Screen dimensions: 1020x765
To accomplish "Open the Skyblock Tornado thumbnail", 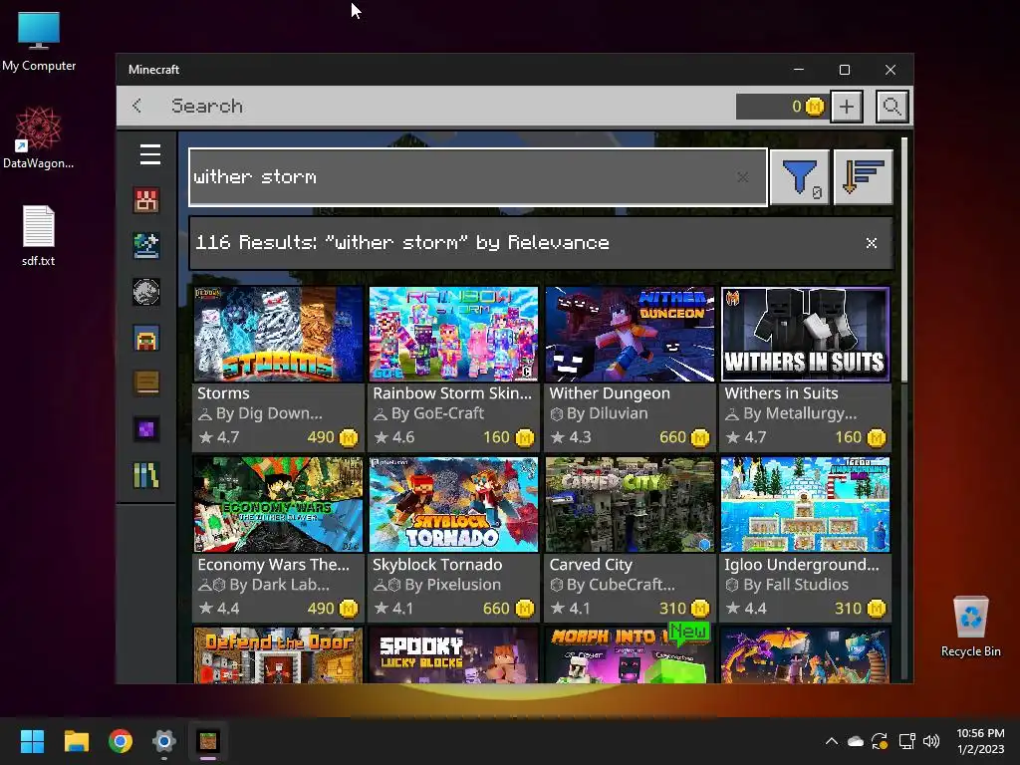I will [x=453, y=504].
